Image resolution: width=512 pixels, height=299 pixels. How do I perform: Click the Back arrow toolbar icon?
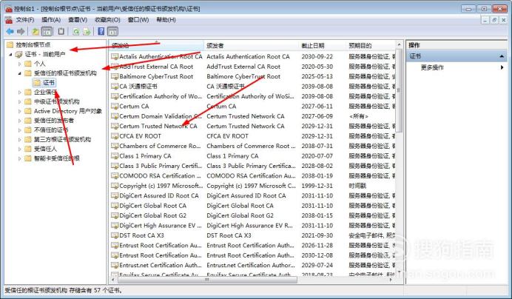click(x=10, y=31)
